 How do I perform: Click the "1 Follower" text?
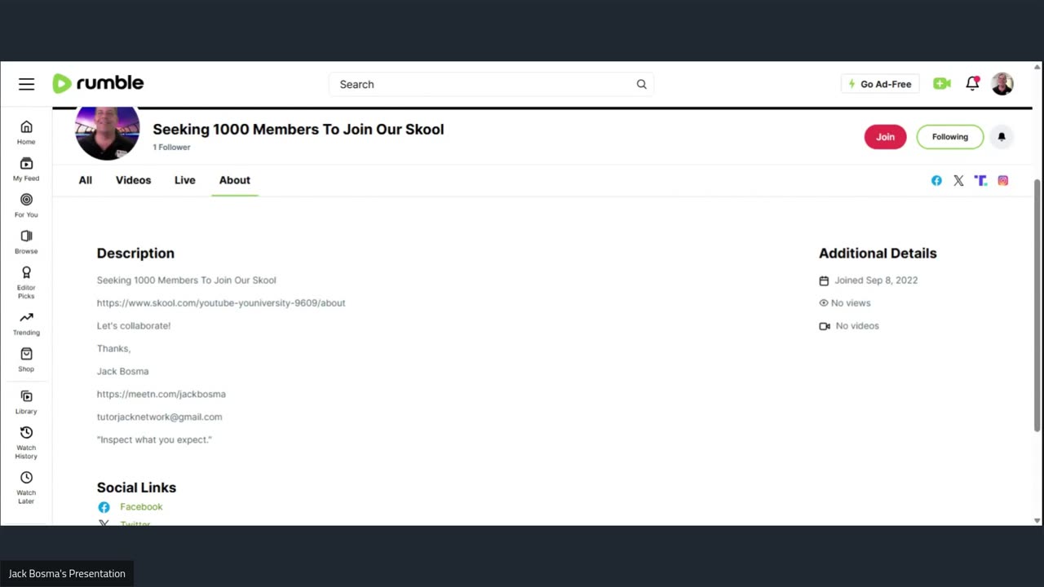coord(171,148)
